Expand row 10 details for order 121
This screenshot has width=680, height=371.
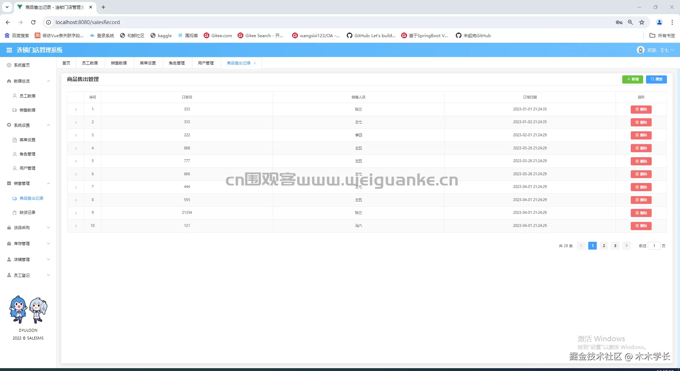point(76,226)
